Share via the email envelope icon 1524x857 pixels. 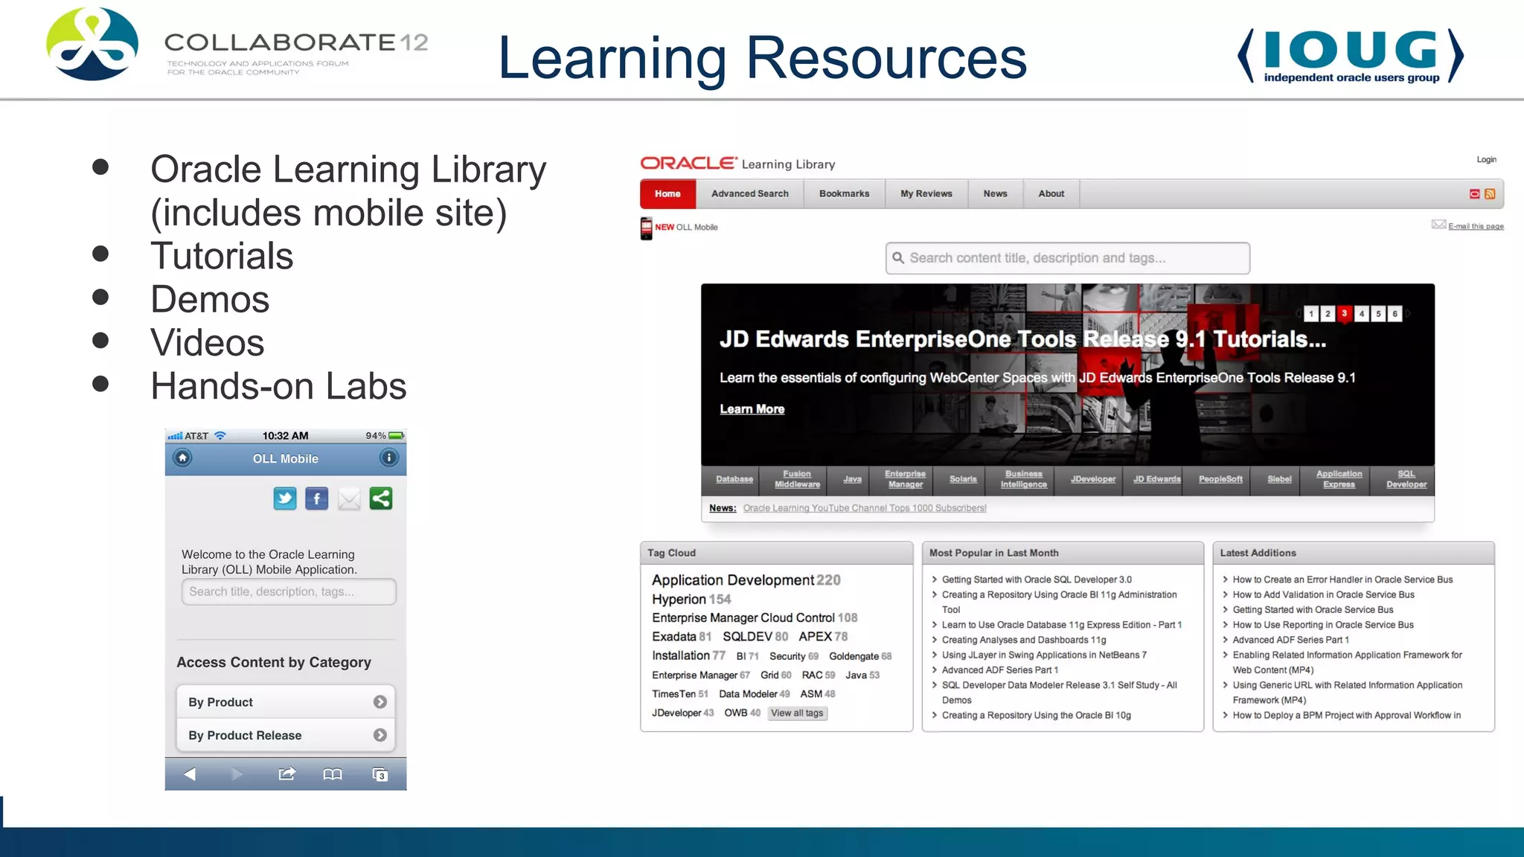tap(348, 499)
